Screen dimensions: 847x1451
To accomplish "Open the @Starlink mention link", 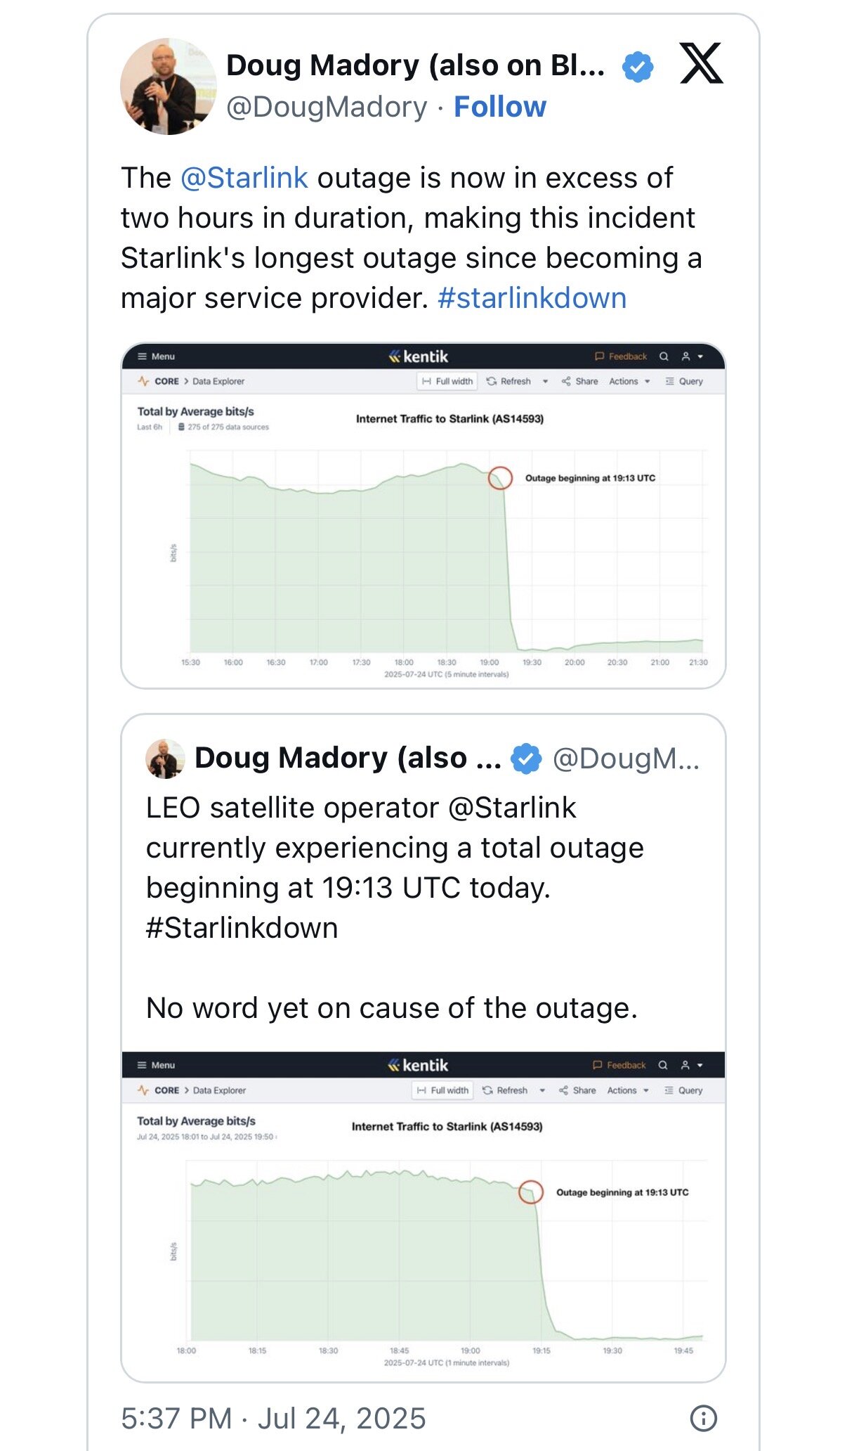I will [x=244, y=178].
